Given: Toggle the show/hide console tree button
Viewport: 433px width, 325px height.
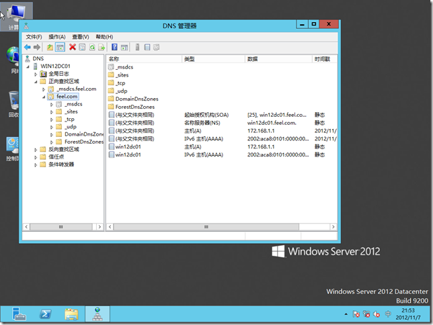Looking at the screenshot, I should [60, 48].
